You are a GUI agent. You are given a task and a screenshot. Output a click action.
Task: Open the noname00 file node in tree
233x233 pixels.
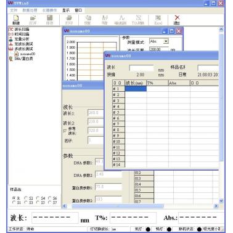tap(27, 54)
